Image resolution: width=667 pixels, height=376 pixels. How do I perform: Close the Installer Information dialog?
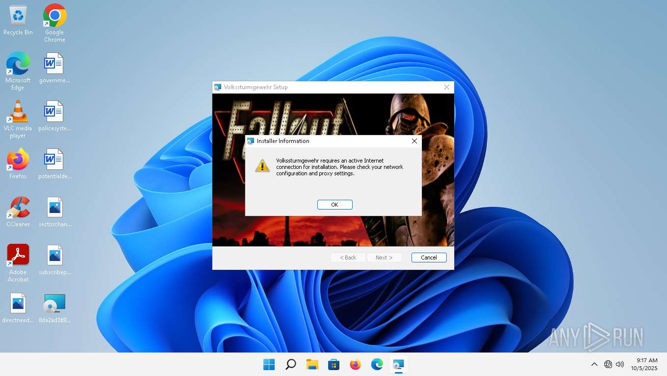tap(414, 141)
